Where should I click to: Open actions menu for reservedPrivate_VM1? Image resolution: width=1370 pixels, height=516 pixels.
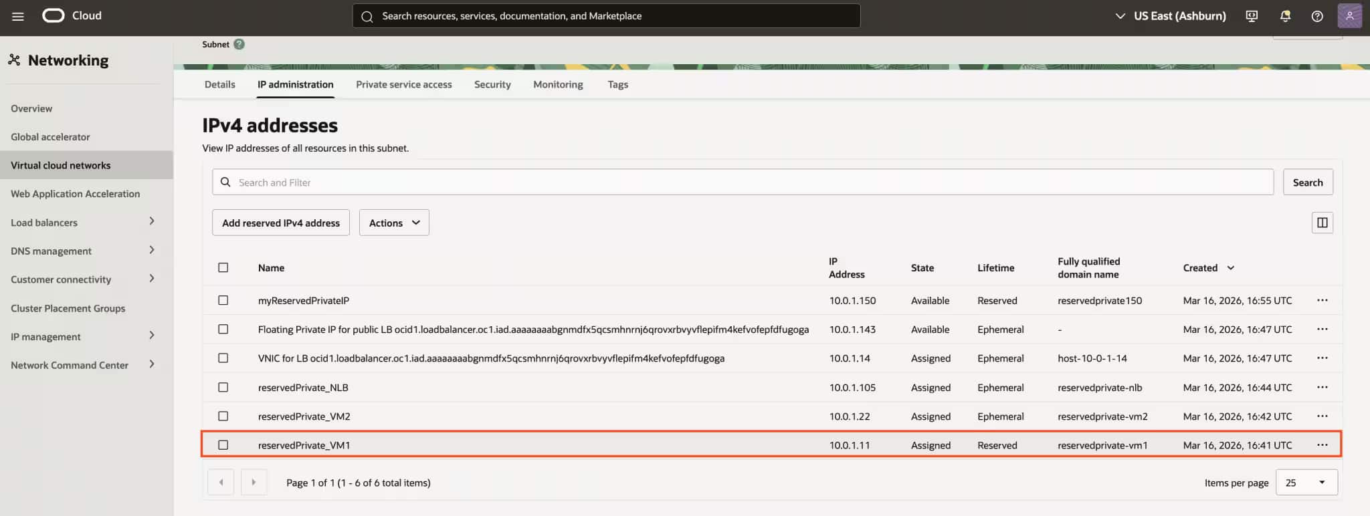coord(1322,444)
